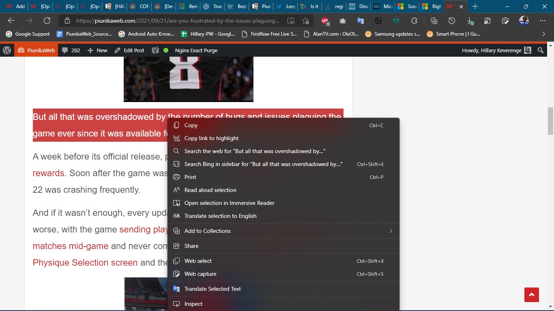Click Translate Selected Text entry
Viewport: 554px width, 311px height.
[x=283, y=289]
